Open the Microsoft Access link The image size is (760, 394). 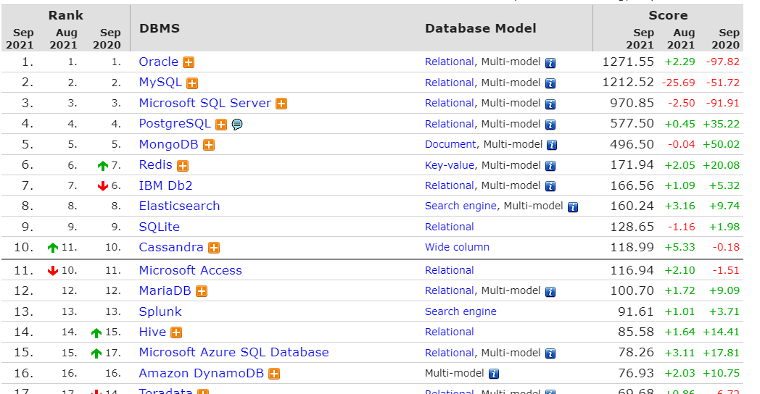191,270
